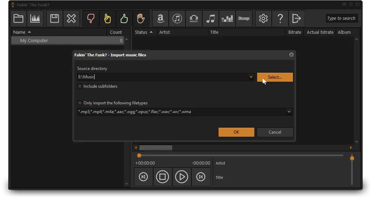Close the Import music files dialog
This screenshot has height=199, width=373.
click(x=292, y=55)
